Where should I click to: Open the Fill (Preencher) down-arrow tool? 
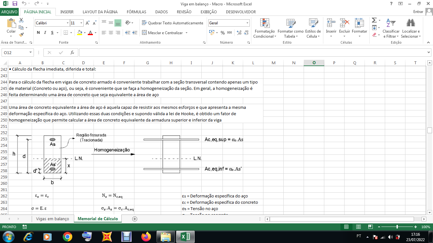tap(374, 28)
